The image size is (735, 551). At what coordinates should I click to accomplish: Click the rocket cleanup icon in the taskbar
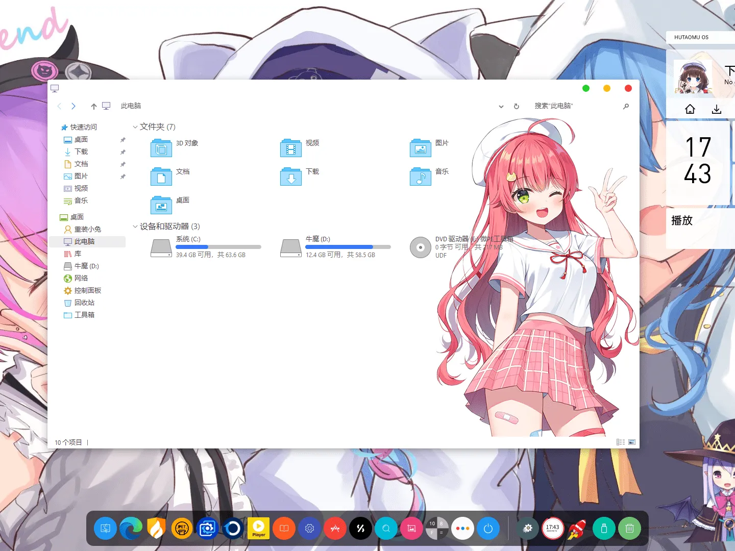tap(578, 529)
